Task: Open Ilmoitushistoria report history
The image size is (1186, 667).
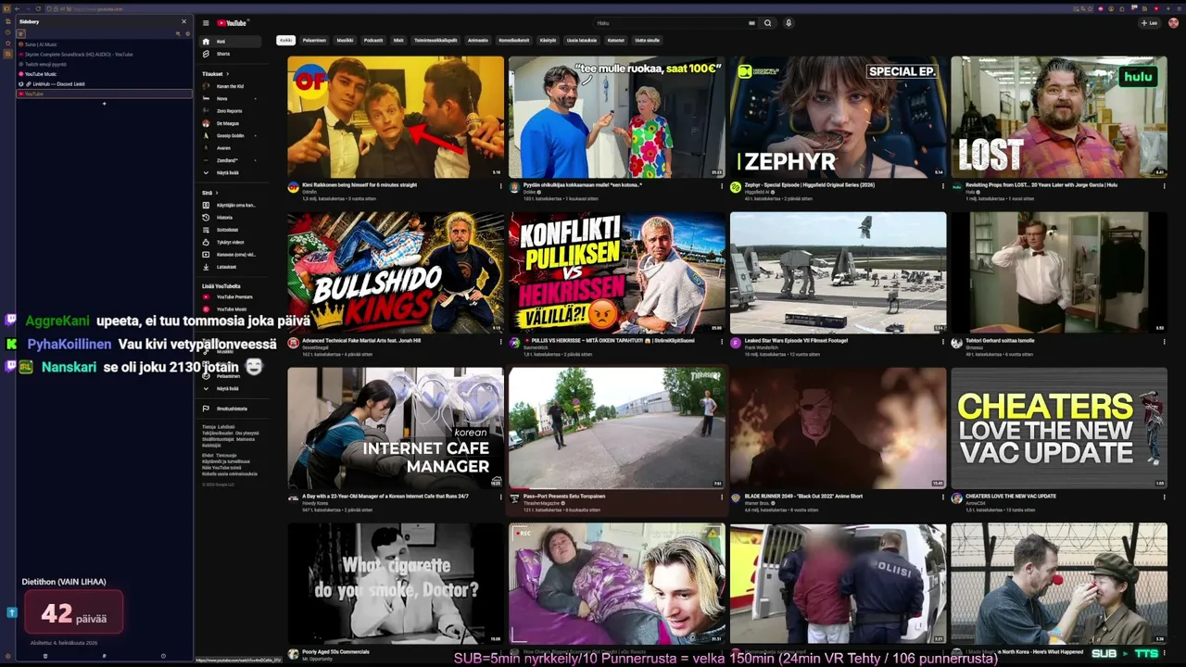Action: click(232, 409)
